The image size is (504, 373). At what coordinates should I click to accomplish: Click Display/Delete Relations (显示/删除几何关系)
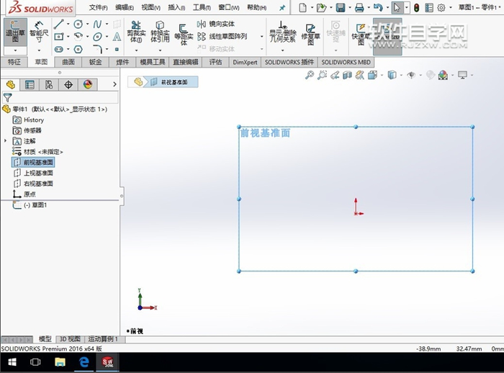coord(282,32)
